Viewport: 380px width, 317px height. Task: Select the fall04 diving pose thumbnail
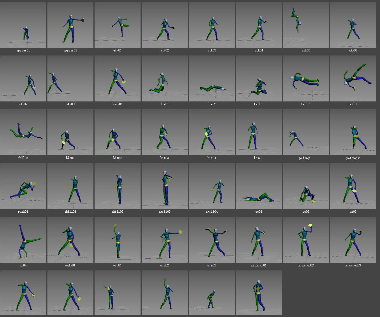click(x=23, y=132)
